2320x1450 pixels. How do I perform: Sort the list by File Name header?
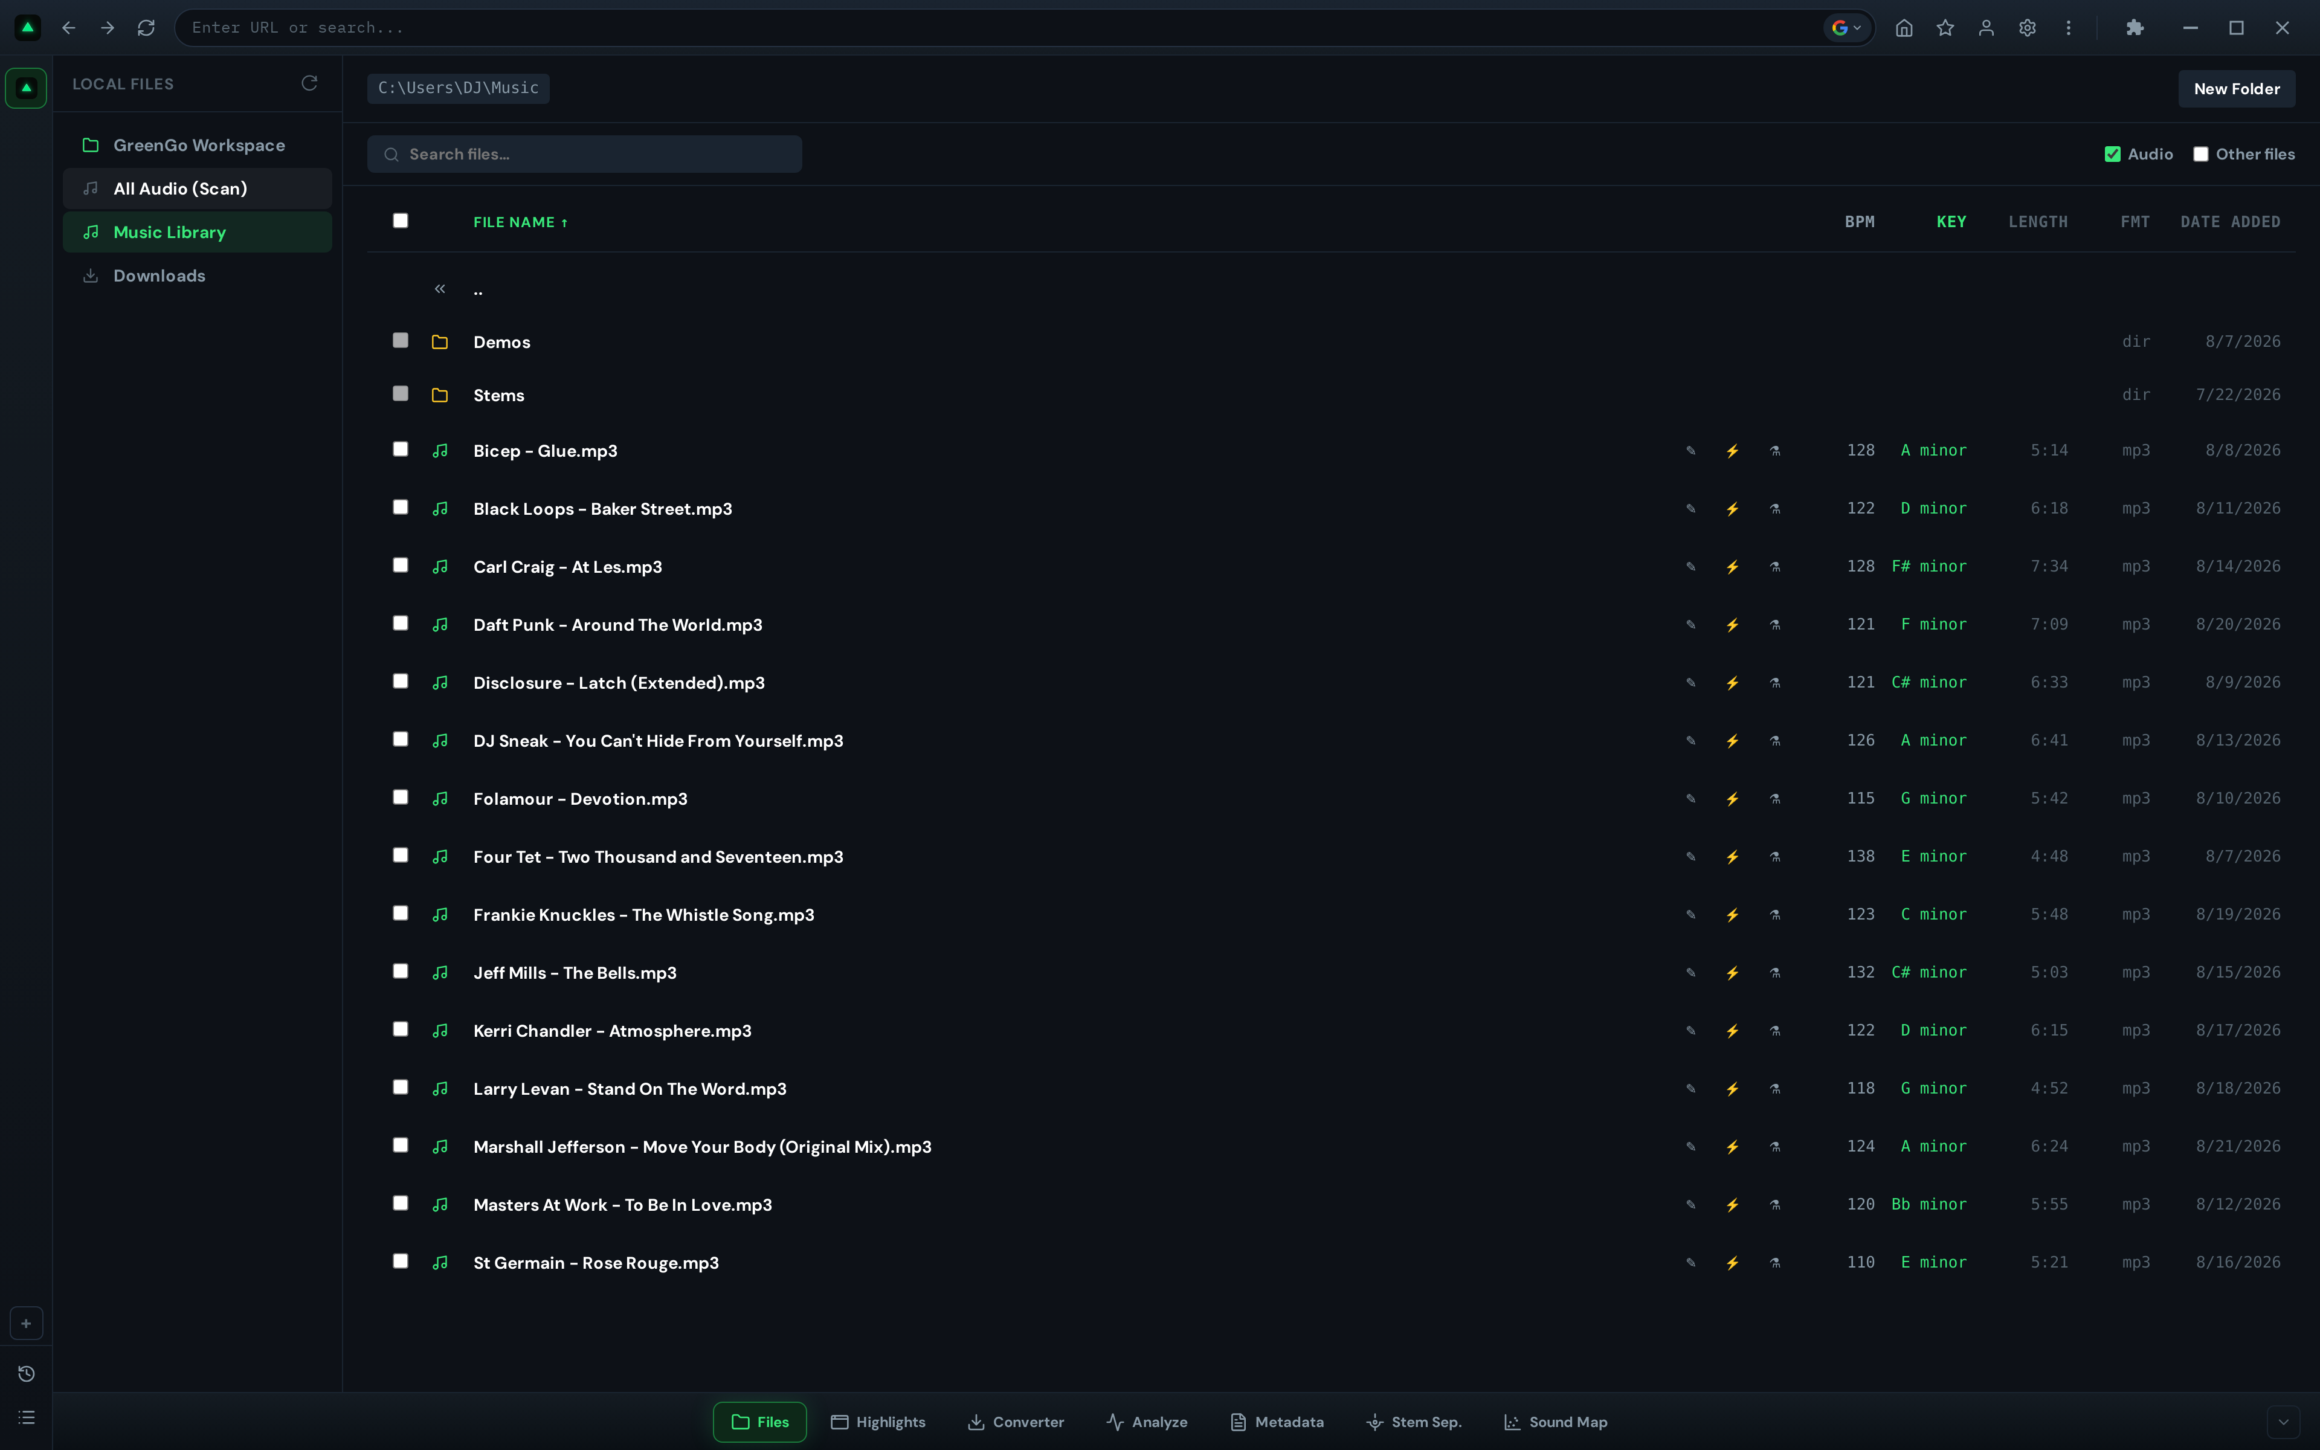coord(521,222)
